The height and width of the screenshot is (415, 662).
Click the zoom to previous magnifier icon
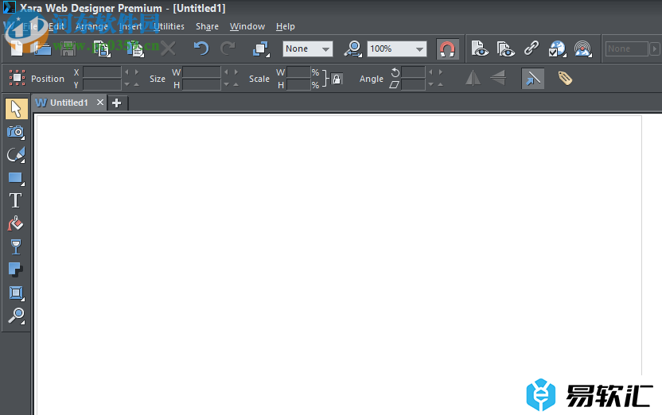pos(353,49)
